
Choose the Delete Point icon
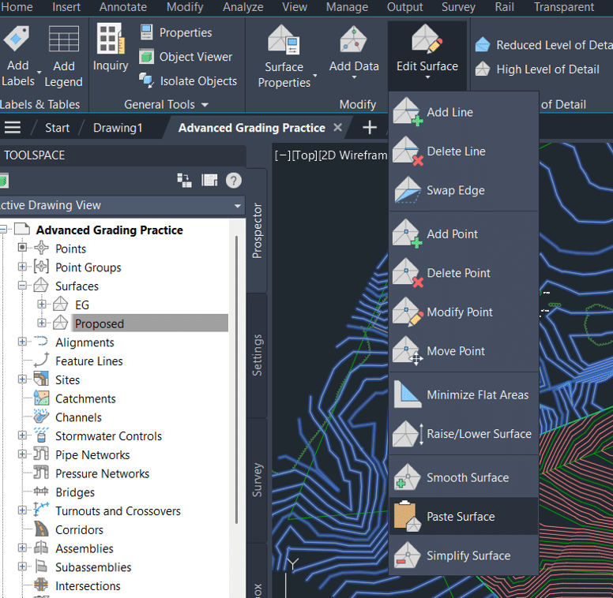click(x=408, y=272)
